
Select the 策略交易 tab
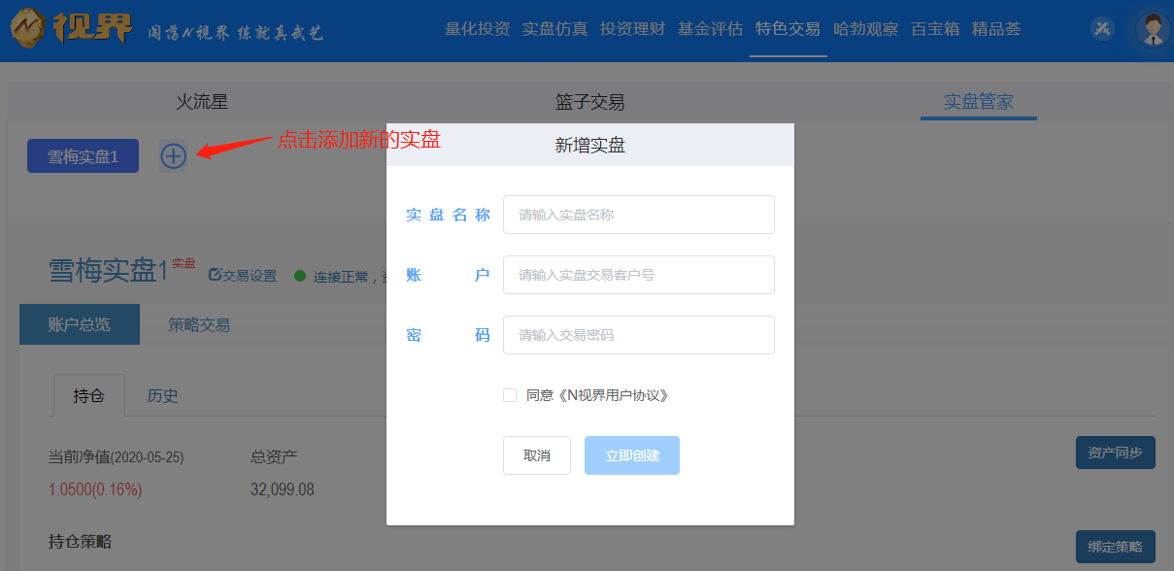[x=199, y=324]
